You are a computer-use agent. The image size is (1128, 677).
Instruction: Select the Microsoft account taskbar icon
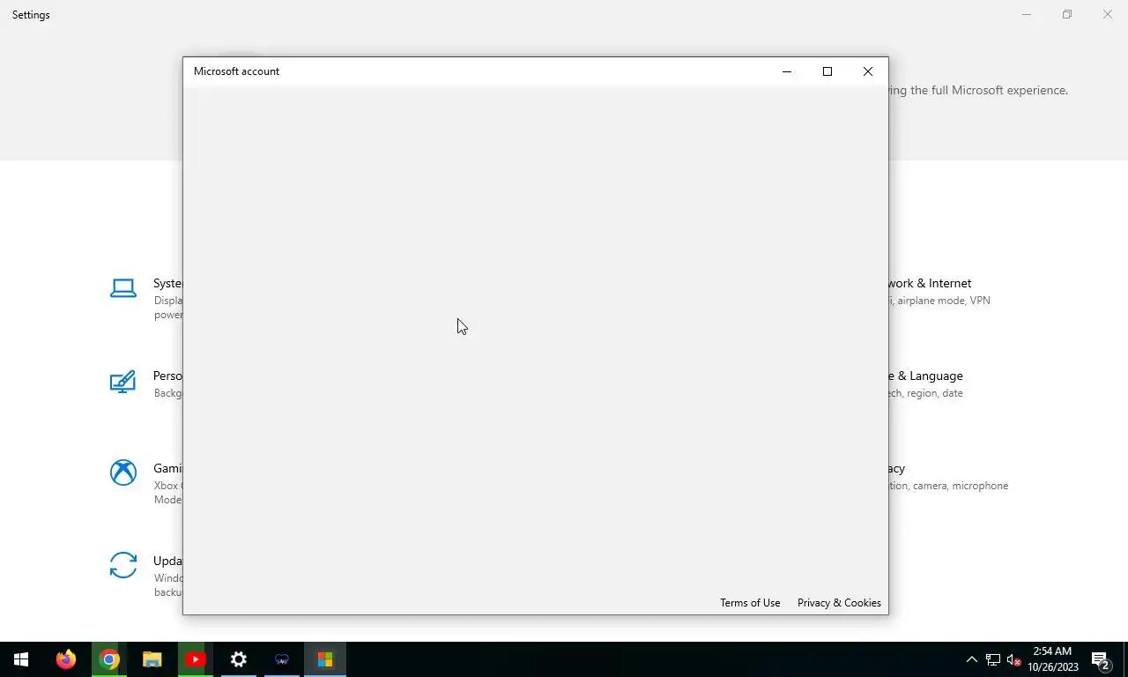click(324, 659)
